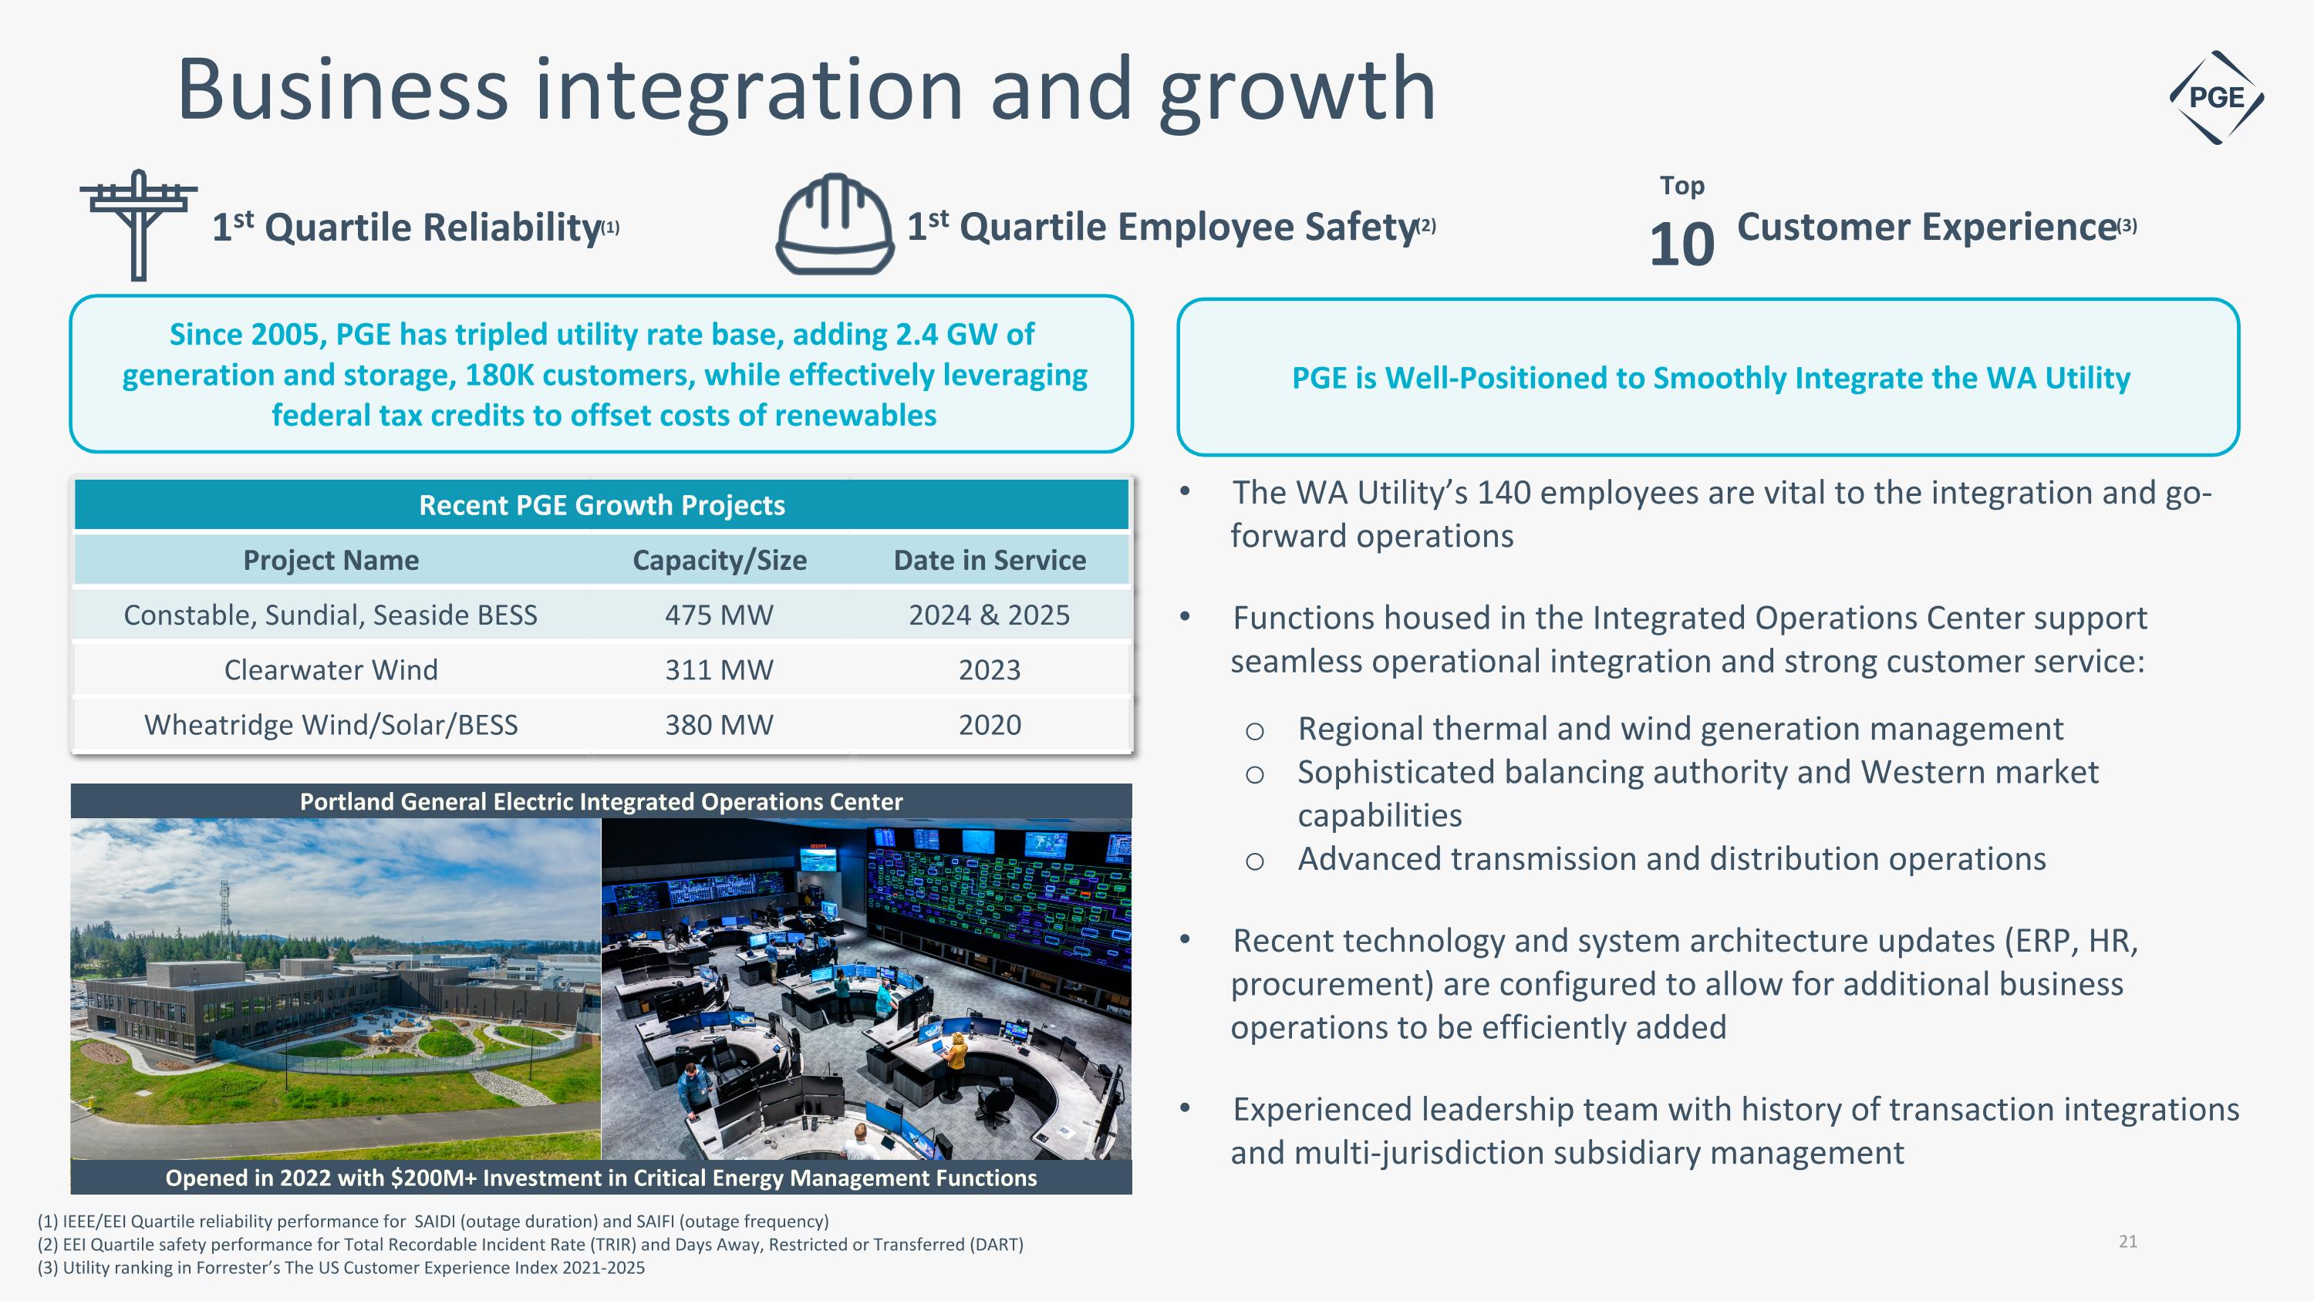The image size is (2314, 1301).
Task: Click the Wheatridge Wind/Solar/BESS project cell
Action: tap(331, 725)
